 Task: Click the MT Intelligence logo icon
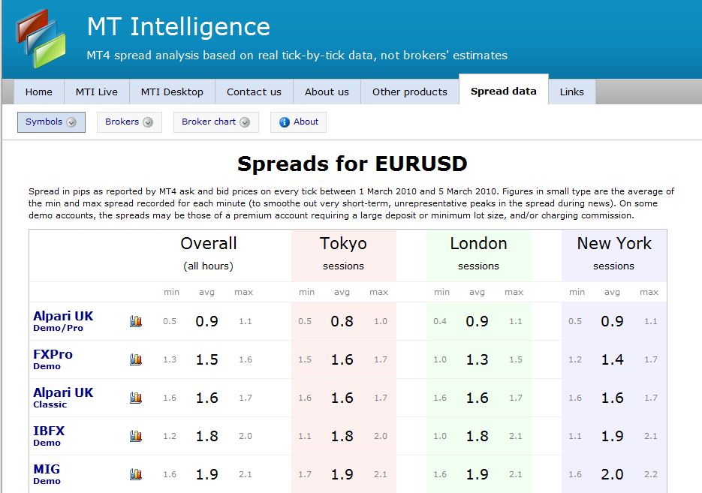[41, 38]
